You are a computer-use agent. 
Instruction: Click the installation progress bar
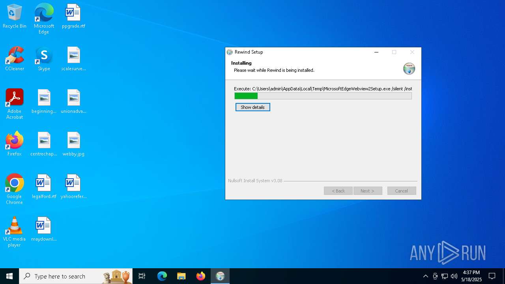[323, 96]
